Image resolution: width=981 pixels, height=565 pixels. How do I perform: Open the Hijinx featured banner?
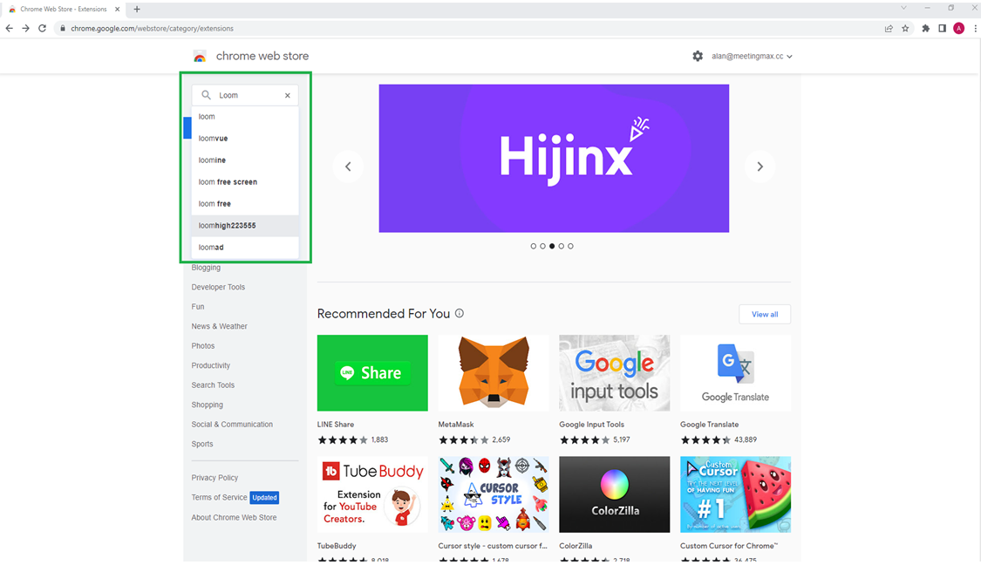[554, 159]
